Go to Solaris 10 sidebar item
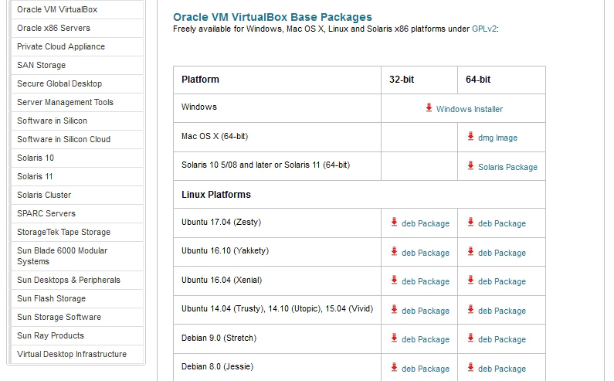The height and width of the screenshot is (381, 614). tap(77, 158)
